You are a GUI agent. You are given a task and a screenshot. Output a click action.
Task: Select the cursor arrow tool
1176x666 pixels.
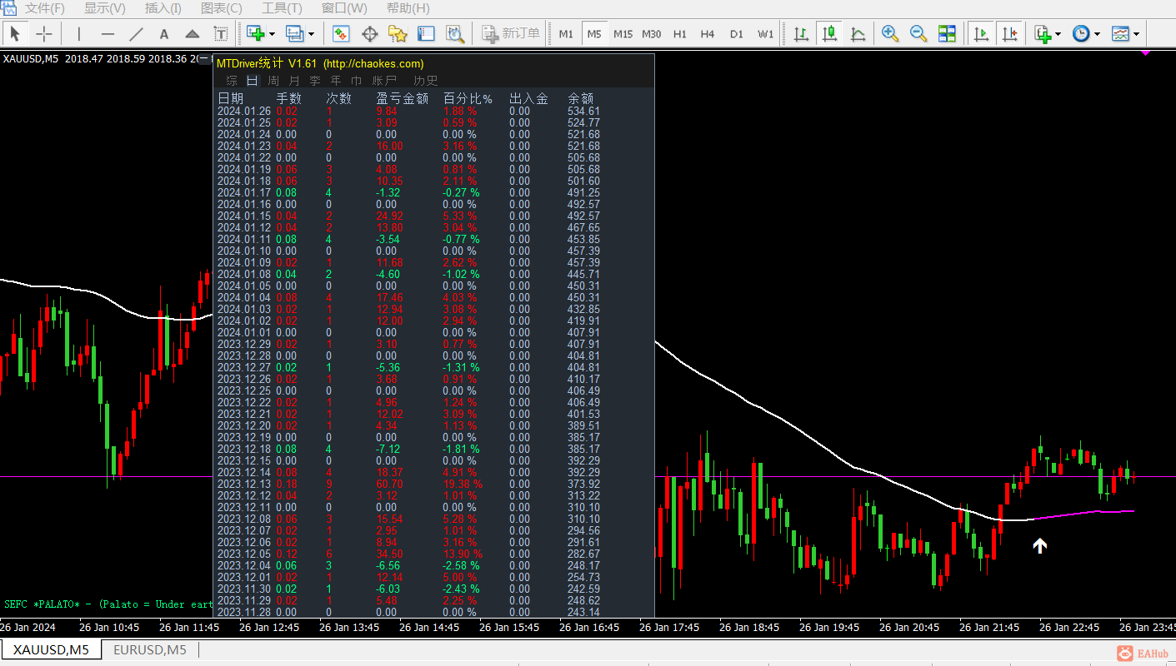tap(15, 34)
